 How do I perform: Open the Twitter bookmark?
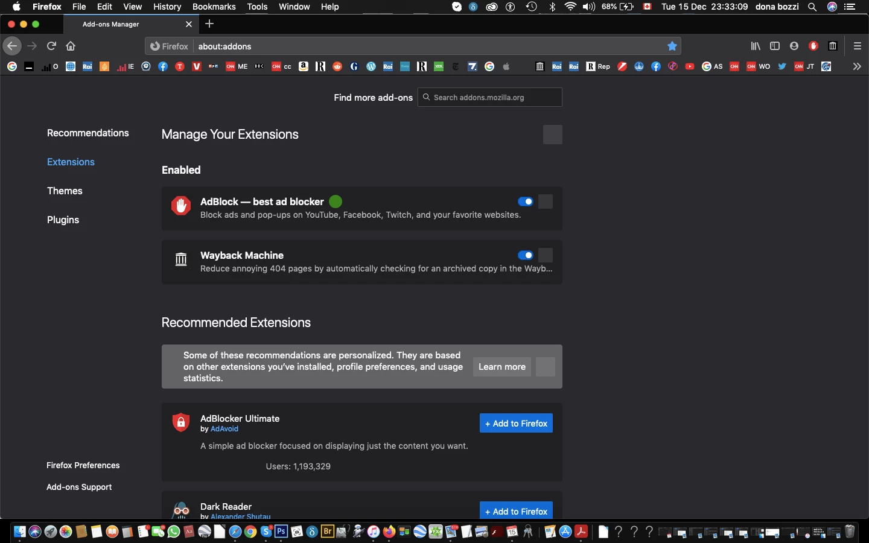tap(782, 66)
